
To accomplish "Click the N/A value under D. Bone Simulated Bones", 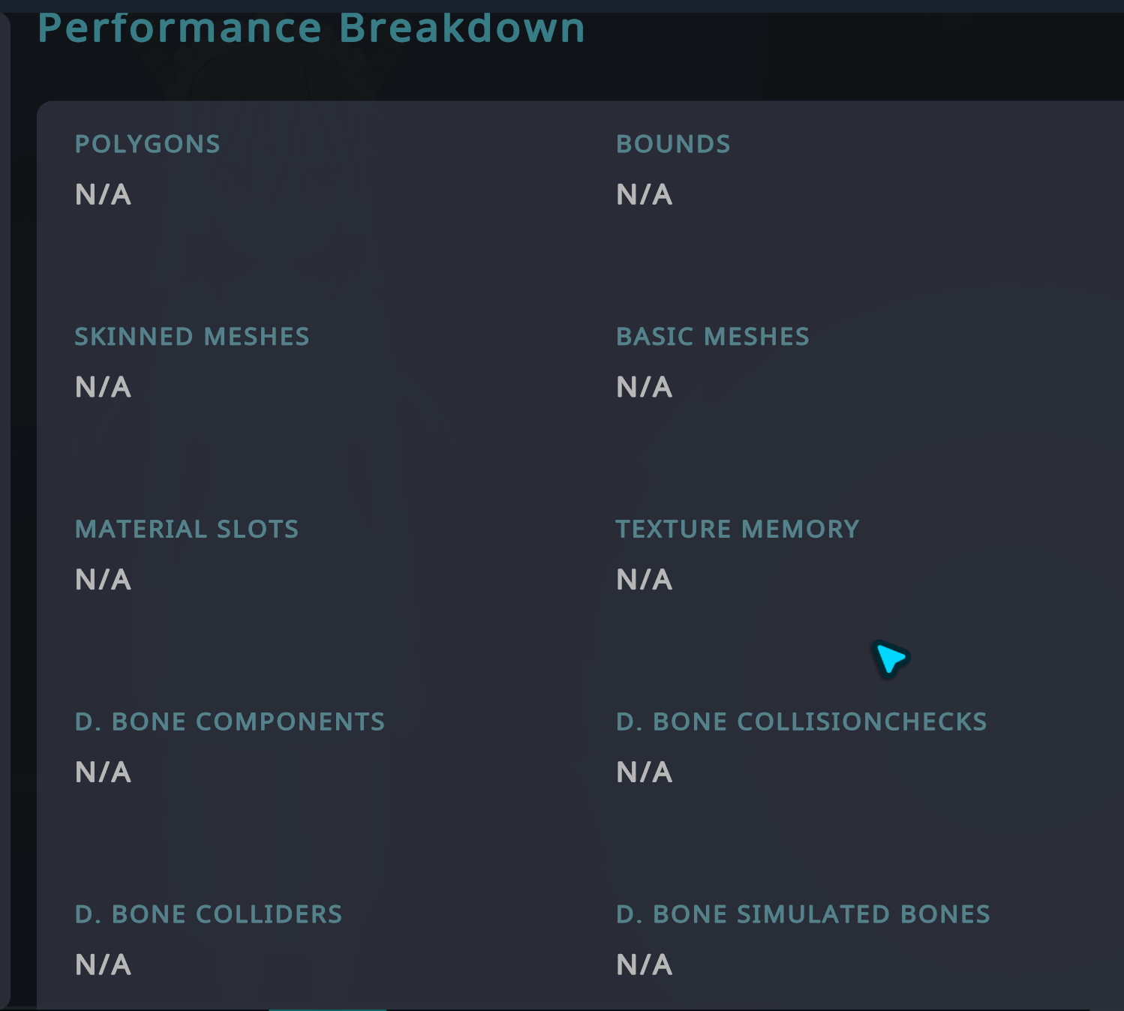I will click(645, 965).
